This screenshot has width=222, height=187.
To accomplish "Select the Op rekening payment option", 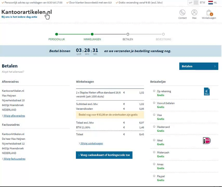I will click(154, 91).
